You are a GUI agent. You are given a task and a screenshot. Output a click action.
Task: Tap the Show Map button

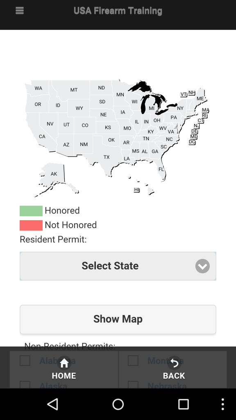(x=118, y=319)
